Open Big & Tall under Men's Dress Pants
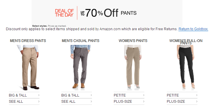 coord(24,95)
